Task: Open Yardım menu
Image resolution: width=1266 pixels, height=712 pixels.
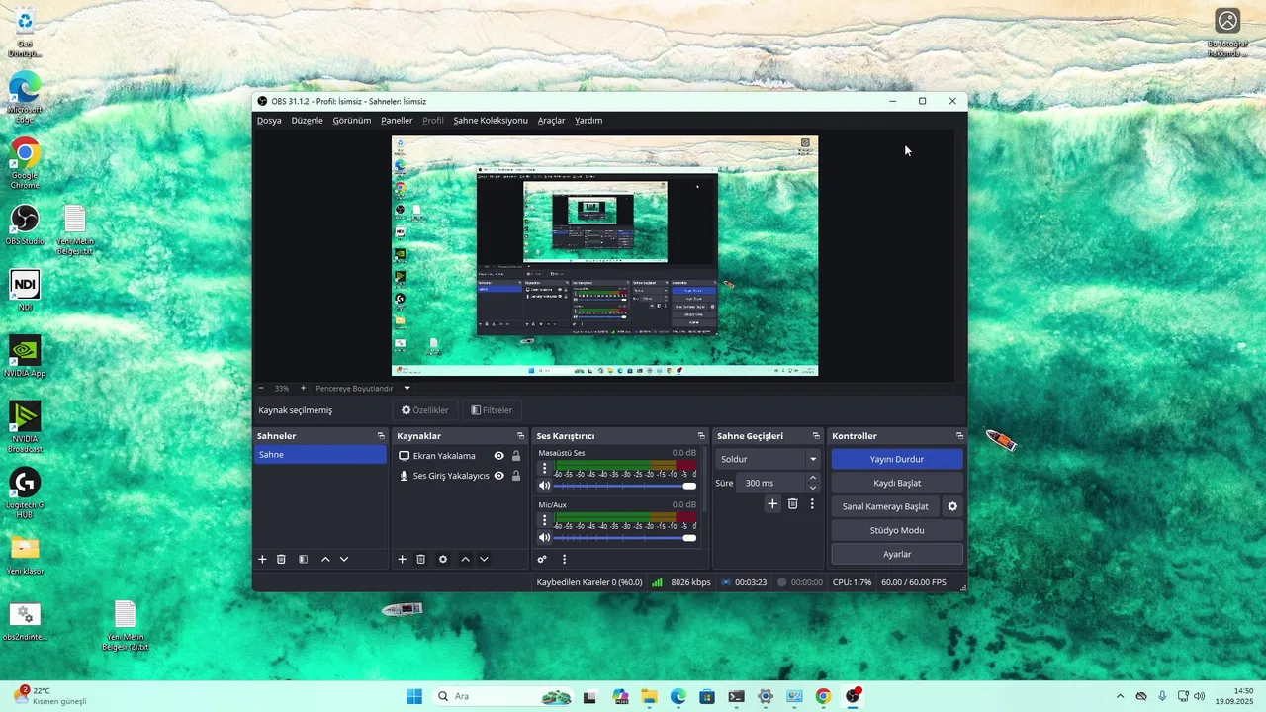Action: (x=588, y=121)
